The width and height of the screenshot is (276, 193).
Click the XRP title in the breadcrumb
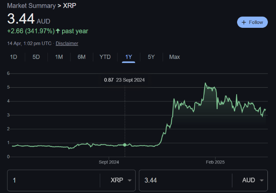[x=69, y=6]
